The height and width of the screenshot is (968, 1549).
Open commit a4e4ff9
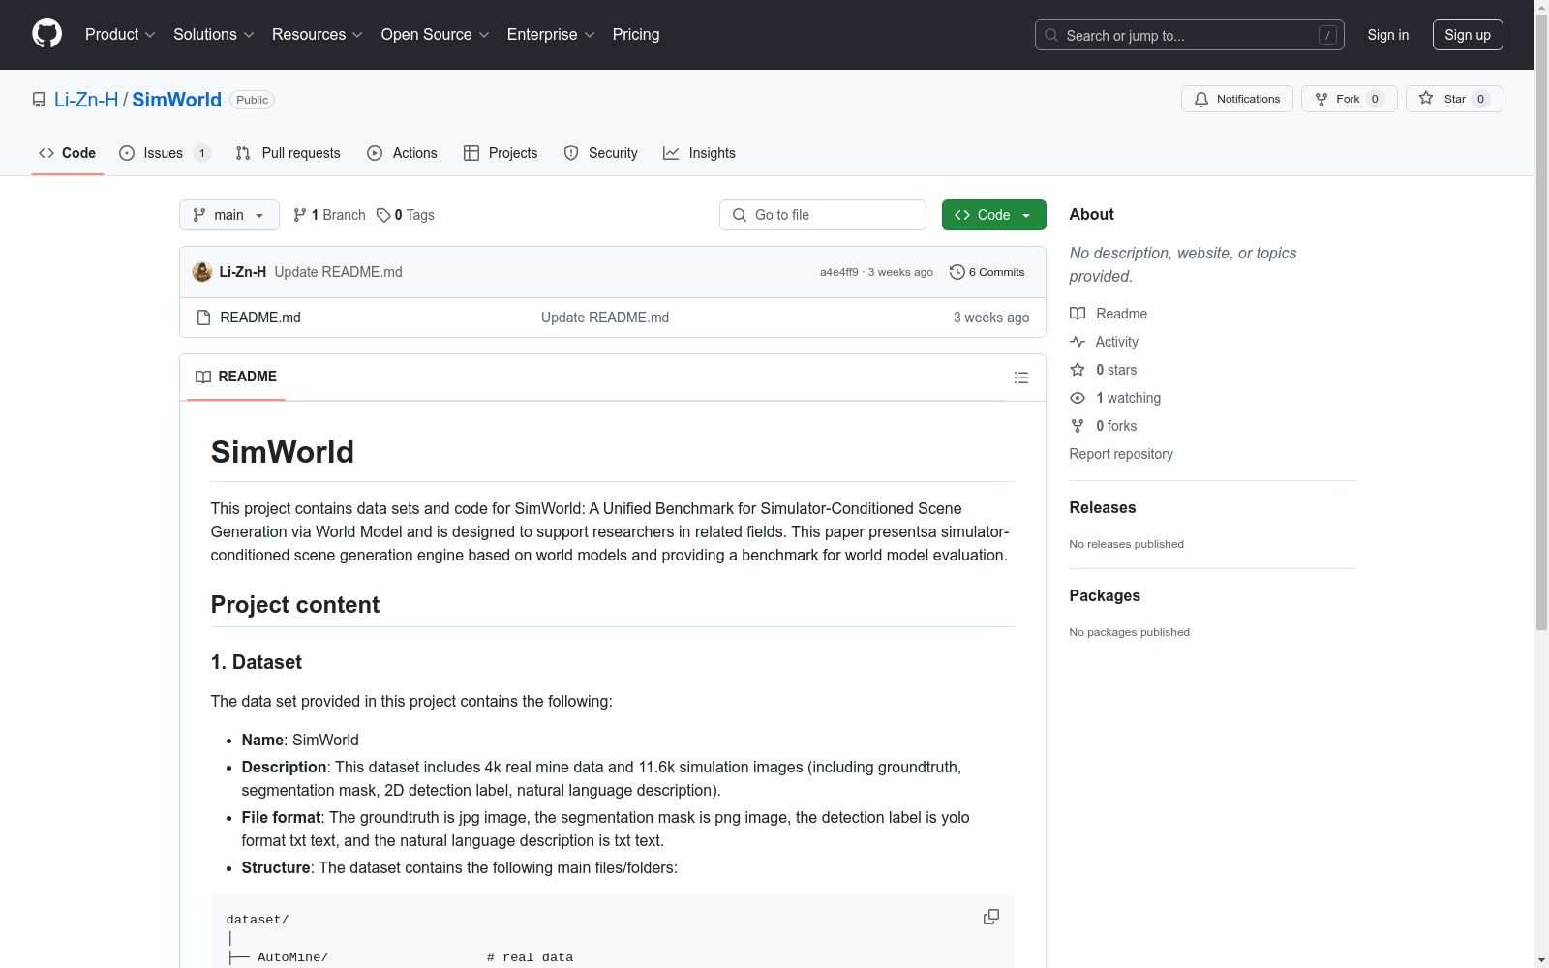pyautogui.click(x=839, y=272)
